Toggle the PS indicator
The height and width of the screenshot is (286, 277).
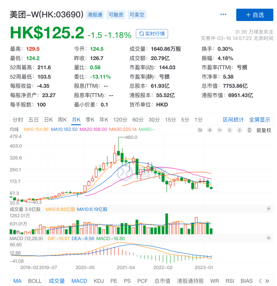pos(127,281)
